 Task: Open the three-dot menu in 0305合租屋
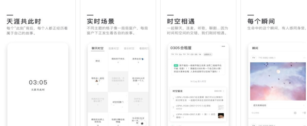click(223, 47)
